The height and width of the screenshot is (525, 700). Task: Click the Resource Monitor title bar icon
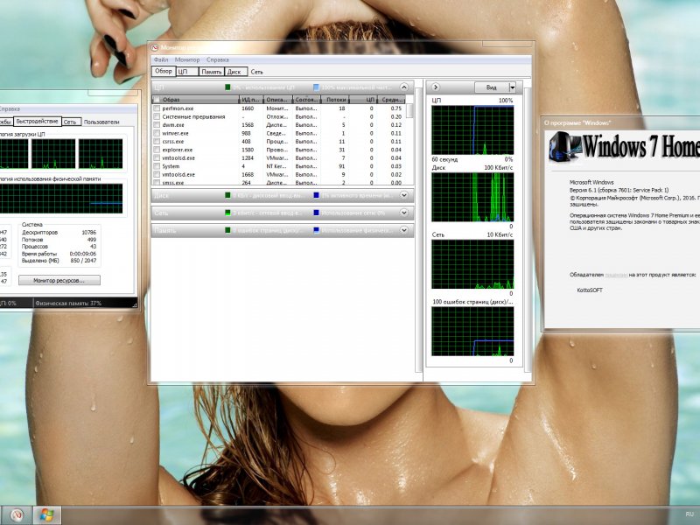[x=155, y=47]
